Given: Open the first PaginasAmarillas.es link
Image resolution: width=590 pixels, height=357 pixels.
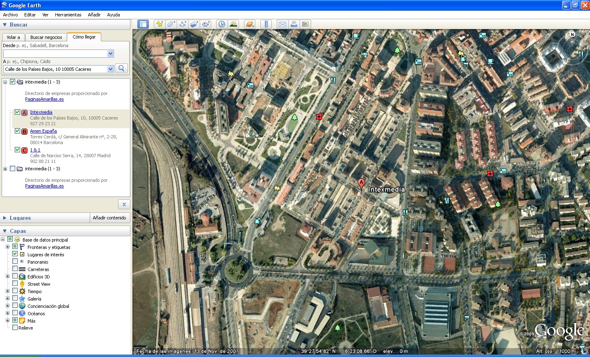Looking at the screenshot, I should click(x=44, y=99).
